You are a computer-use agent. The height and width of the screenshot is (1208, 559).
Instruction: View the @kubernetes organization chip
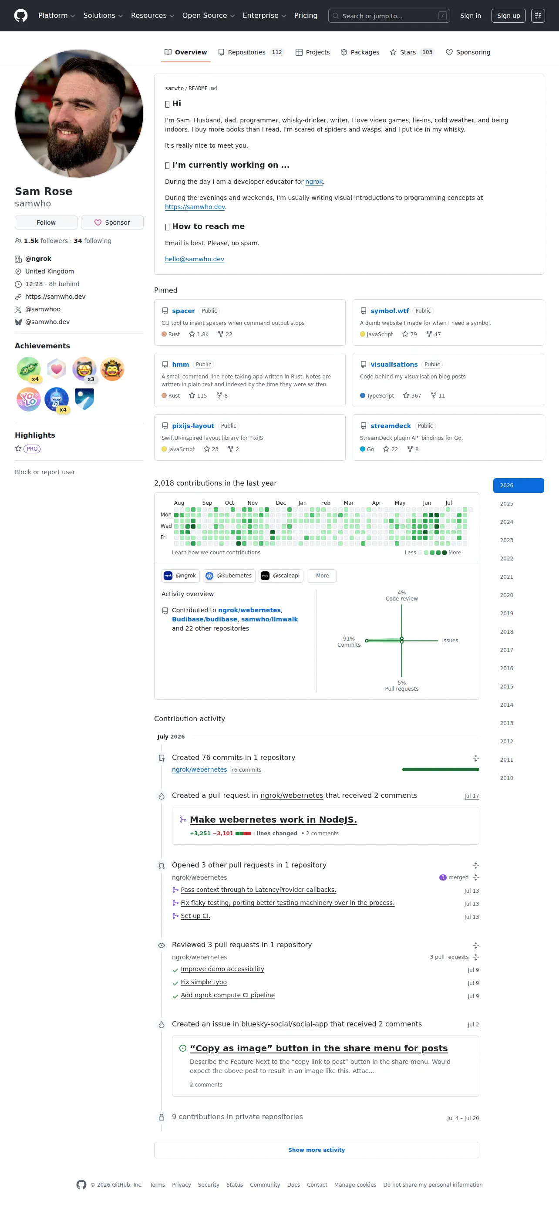(229, 575)
